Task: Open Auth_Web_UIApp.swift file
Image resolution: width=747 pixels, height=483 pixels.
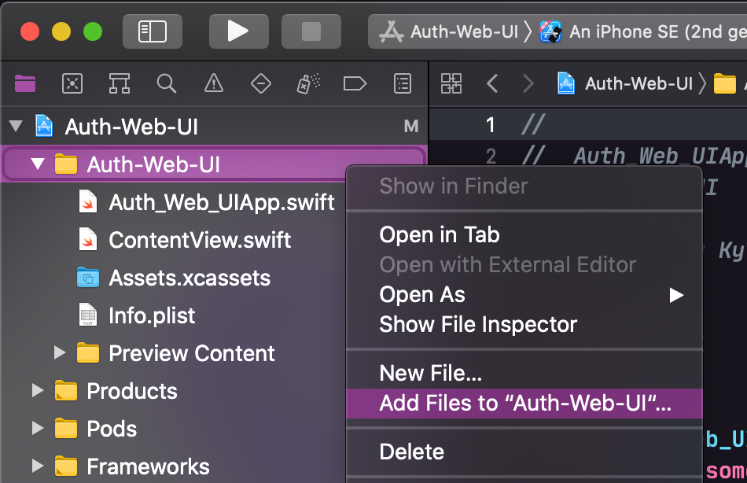Action: pos(222,202)
